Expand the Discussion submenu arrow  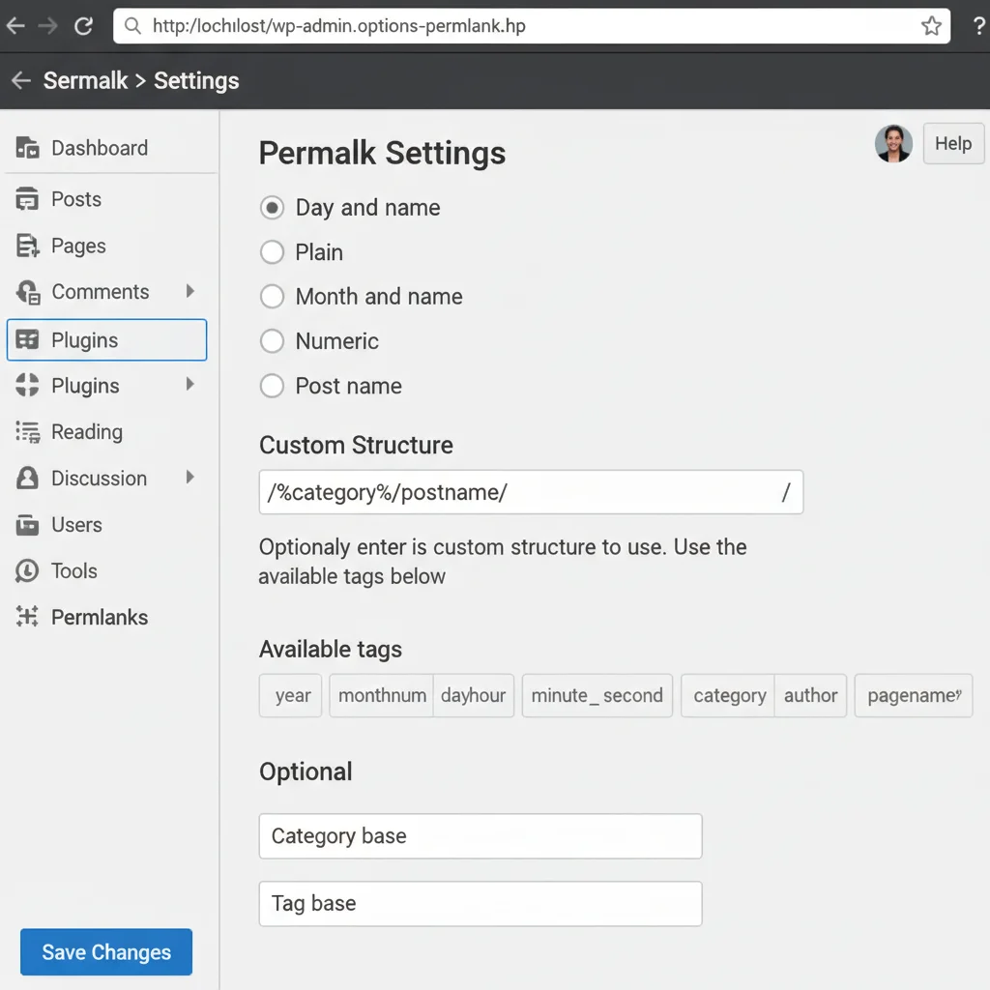pos(190,478)
